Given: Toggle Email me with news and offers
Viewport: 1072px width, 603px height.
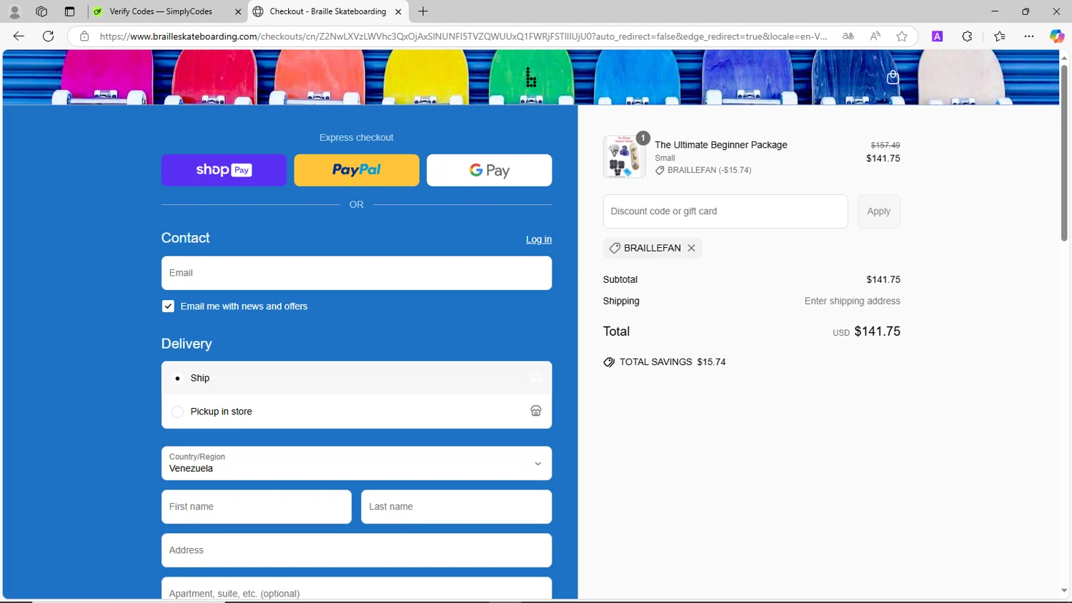Looking at the screenshot, I should [x=168, y=306].
